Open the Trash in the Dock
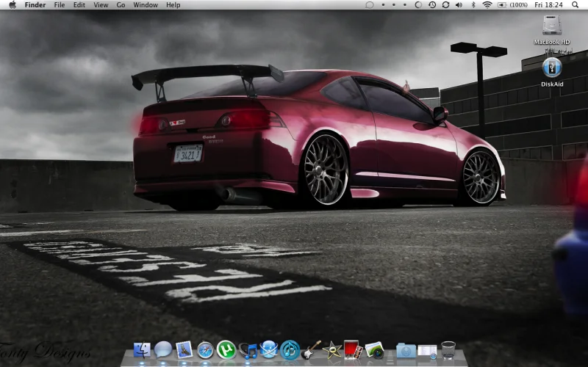This screenshot has width=588, height=367. 448,351
